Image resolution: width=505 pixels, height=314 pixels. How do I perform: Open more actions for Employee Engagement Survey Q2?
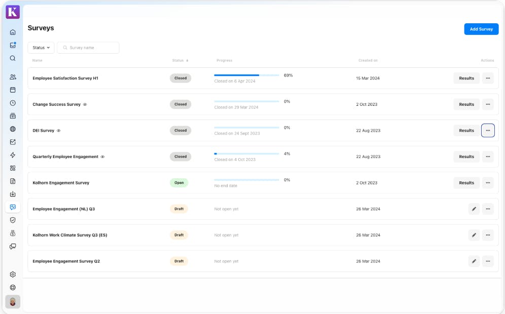coord(488,261)
